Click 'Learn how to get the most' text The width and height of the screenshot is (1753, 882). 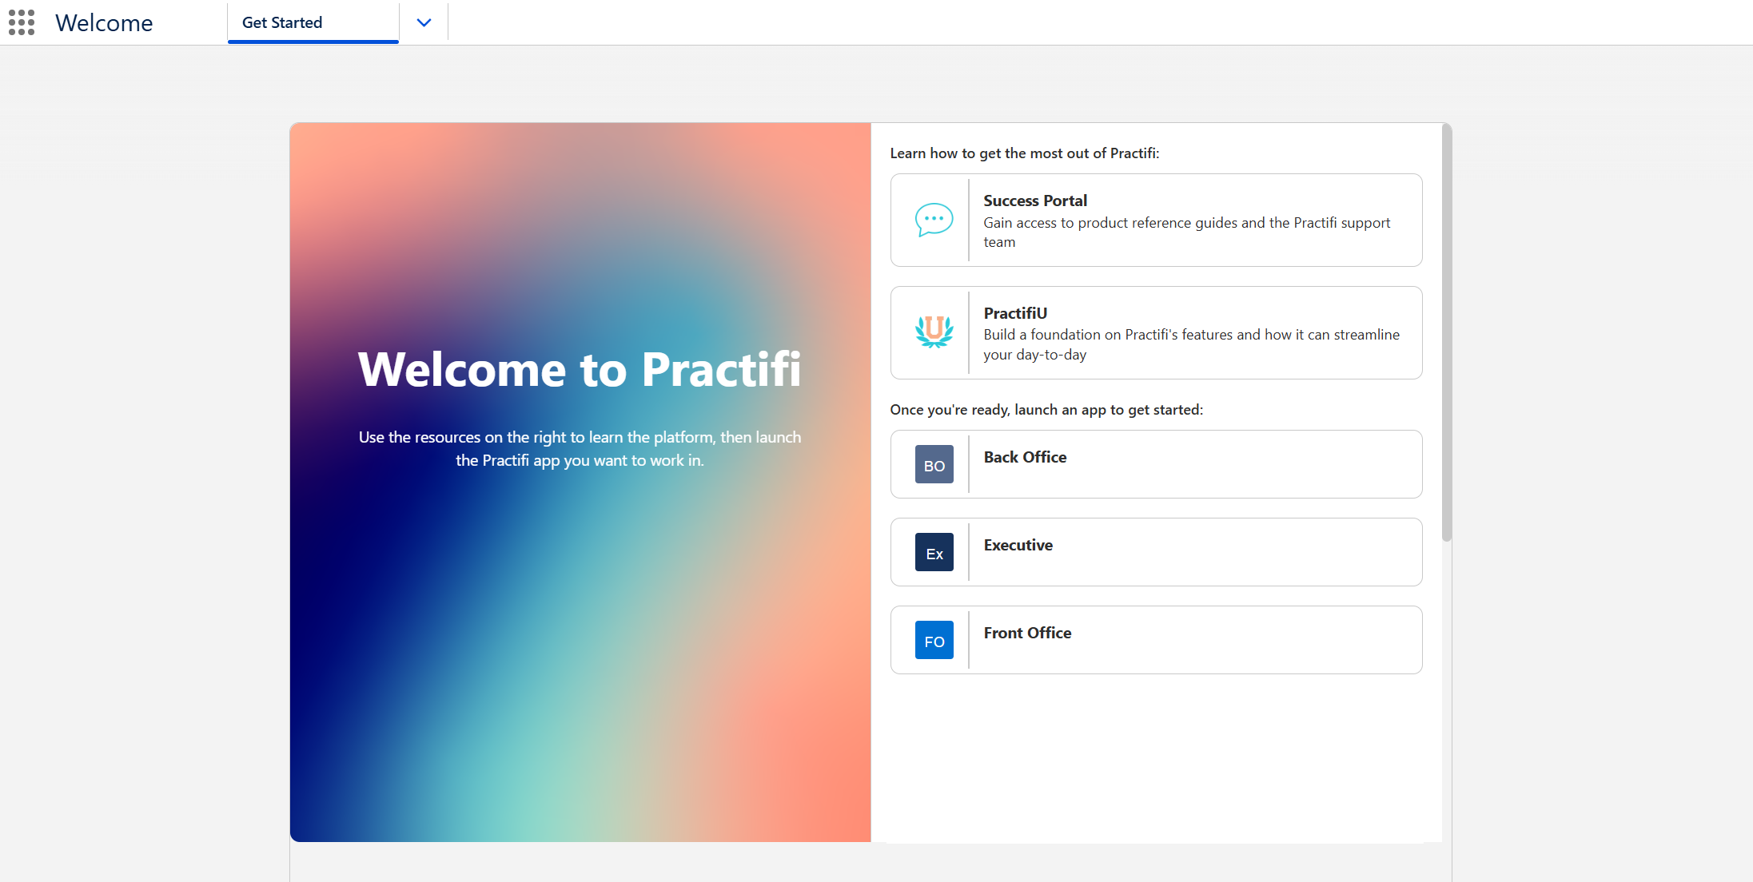[1025, 153]
